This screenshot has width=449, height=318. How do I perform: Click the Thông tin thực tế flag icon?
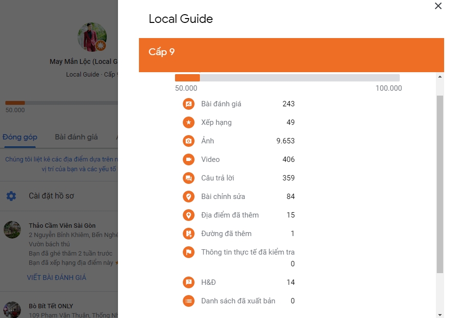[x=188, y=252]
